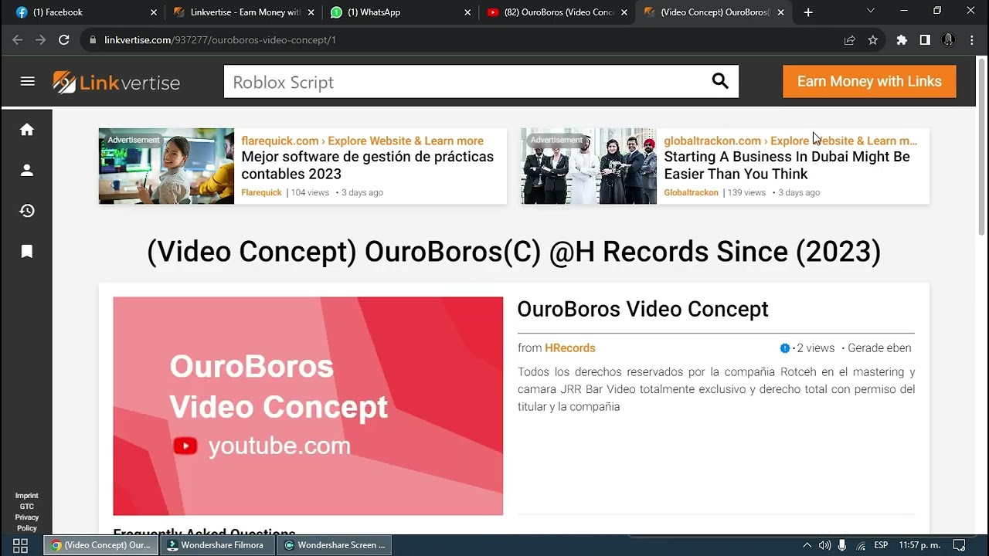This screenshot has width=989, height=556.
Task: Change ESP keyboard language
Action: [881, 545]
